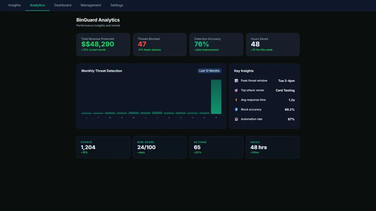Open the RISK SCORE card showing 24/100

tap(160, 147)
